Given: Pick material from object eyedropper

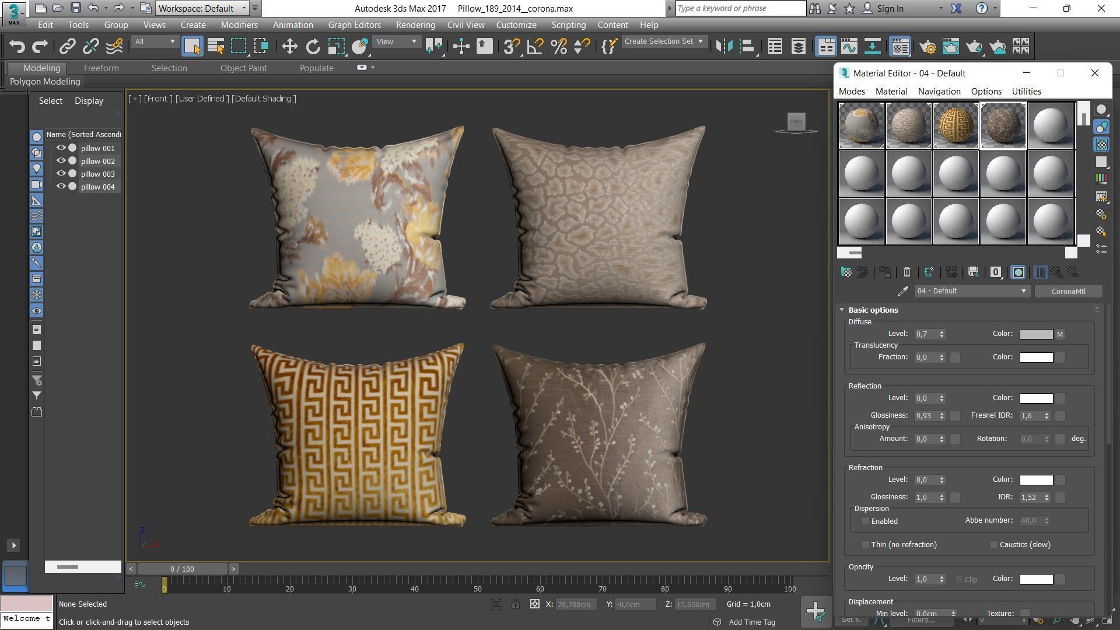Looking at the screenshot, I should coord(902,291).
